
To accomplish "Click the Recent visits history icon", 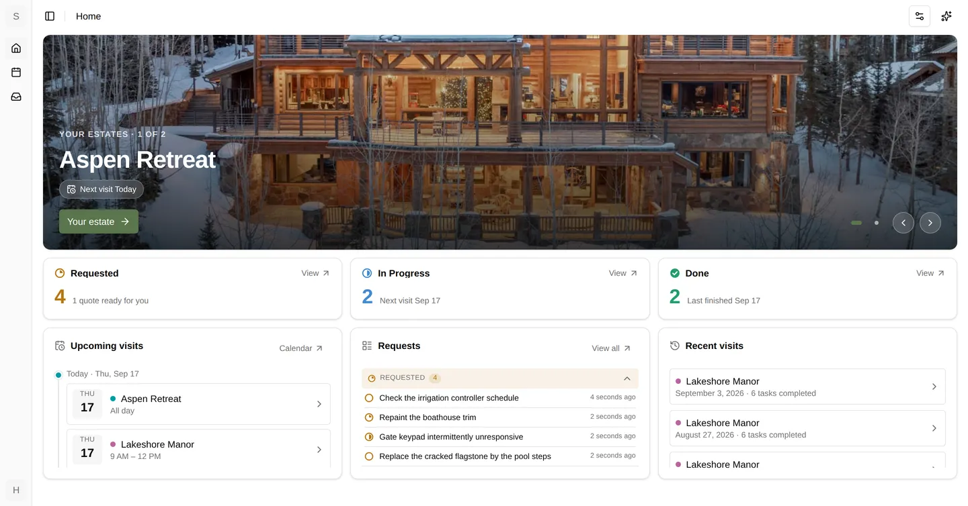I will tap(675, 346).
